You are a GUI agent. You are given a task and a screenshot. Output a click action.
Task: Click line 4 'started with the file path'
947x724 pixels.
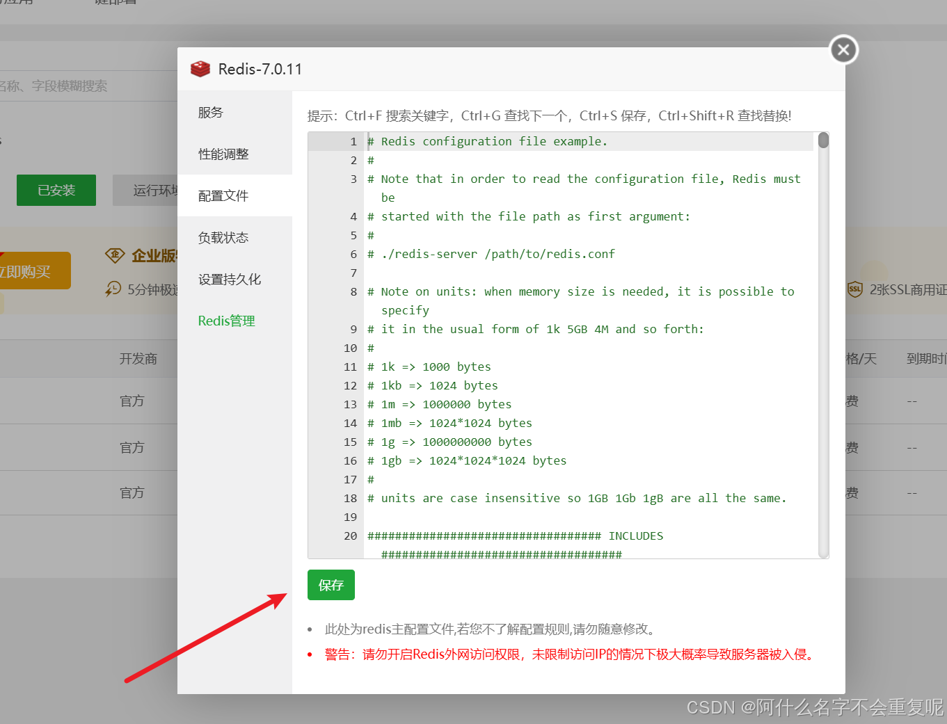[x=529, y=216]
